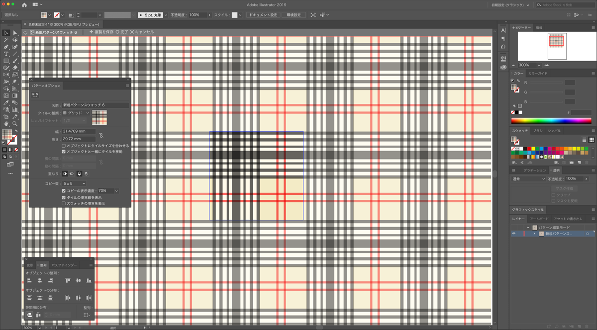Switch to 情報 tab
Viewport: 597px width, 330px height.
coord(539,28)
